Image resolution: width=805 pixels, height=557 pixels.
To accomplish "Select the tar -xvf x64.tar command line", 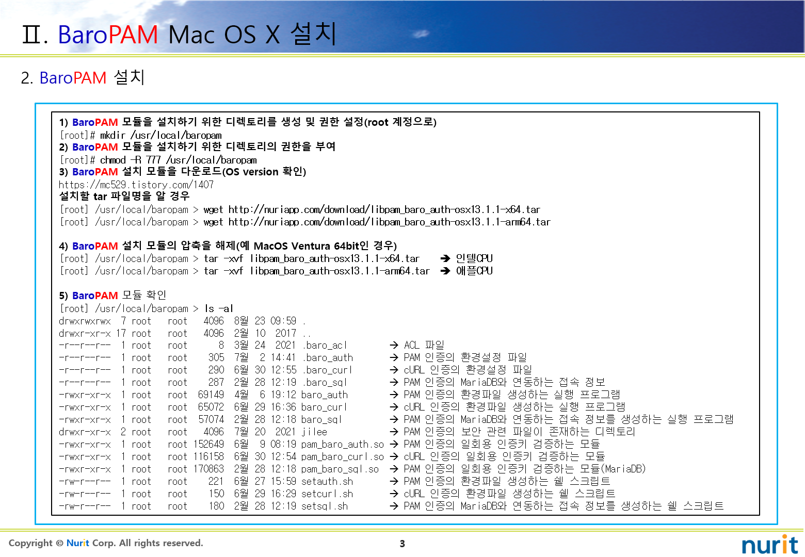I will click(x=239, y=258).
